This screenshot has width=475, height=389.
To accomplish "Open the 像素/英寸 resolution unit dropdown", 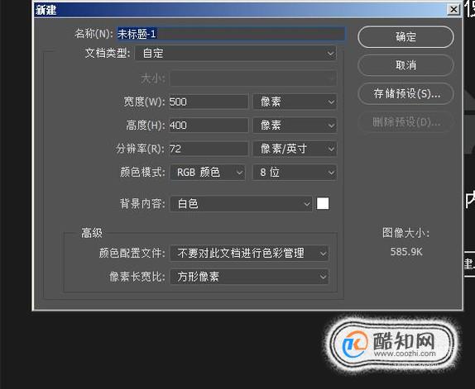I will 295,149.
